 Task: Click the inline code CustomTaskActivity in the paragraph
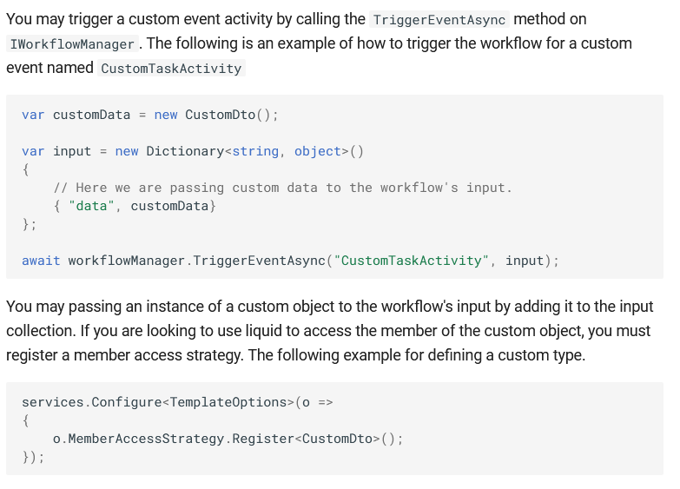pos(171,68)
